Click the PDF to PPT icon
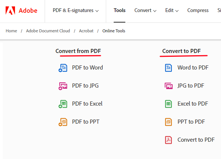221x159 pixels. 63,122
